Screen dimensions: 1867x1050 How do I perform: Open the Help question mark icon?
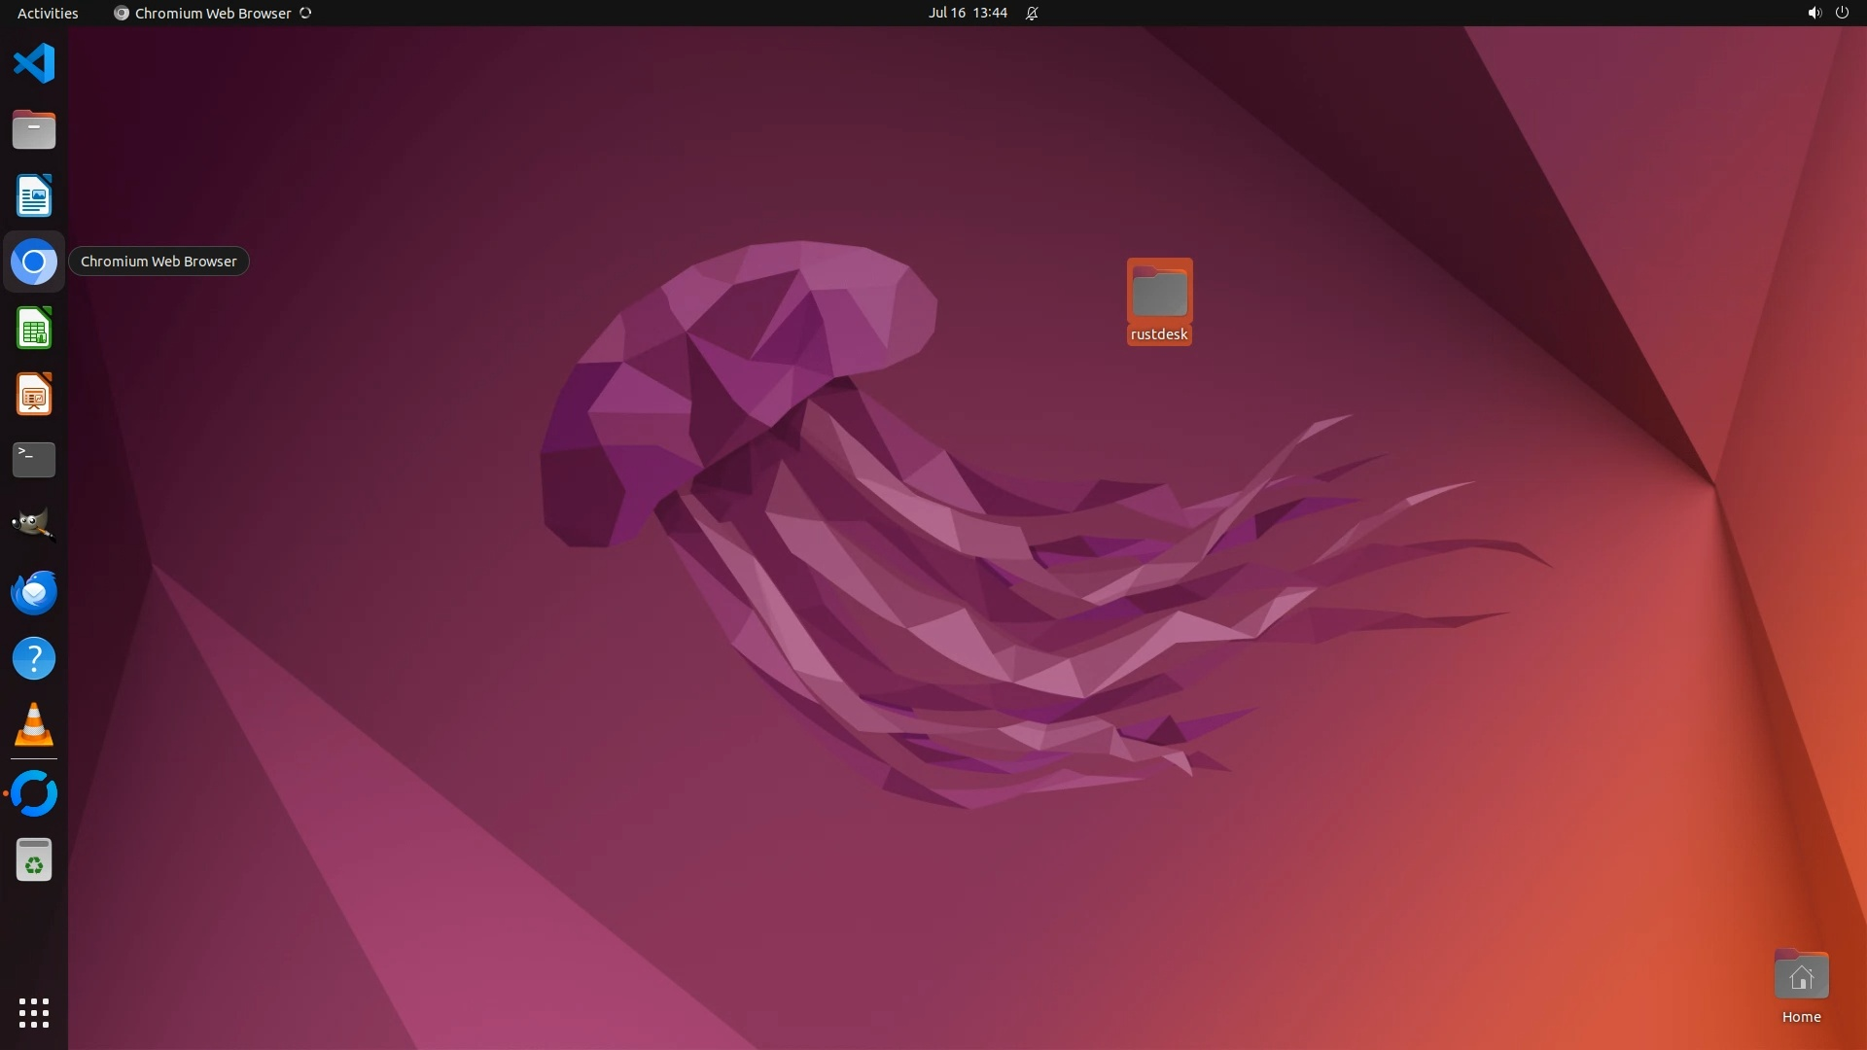(x=34, y=658)
